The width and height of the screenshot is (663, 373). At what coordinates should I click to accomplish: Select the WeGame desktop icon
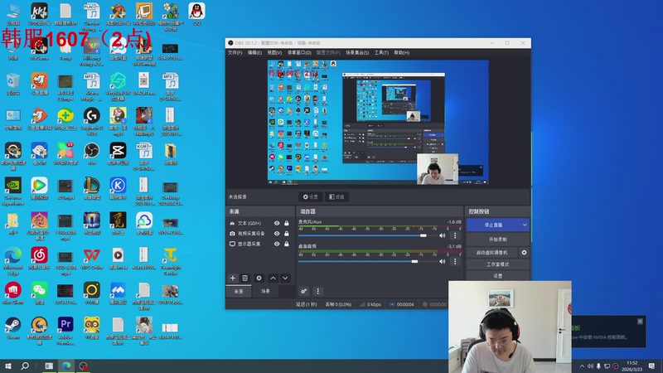click(x=39, y=49)
